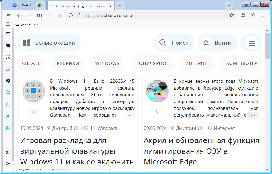Open the workspace icon left of Default
This screenshot has height=174, width=272.
[15, 5]
